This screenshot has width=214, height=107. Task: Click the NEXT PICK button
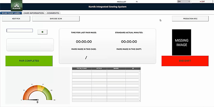pyautogui.click(x=16, y=19)
